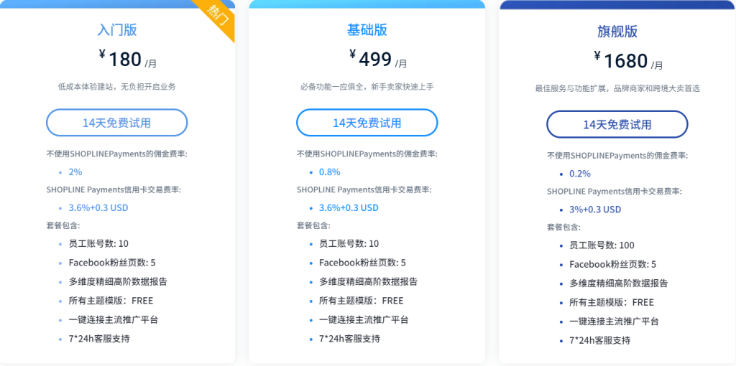Click 所有主题模版: FREE in 基础版
Image resolution: width=736 pixels, height=366 pixels.
point(362,301)
